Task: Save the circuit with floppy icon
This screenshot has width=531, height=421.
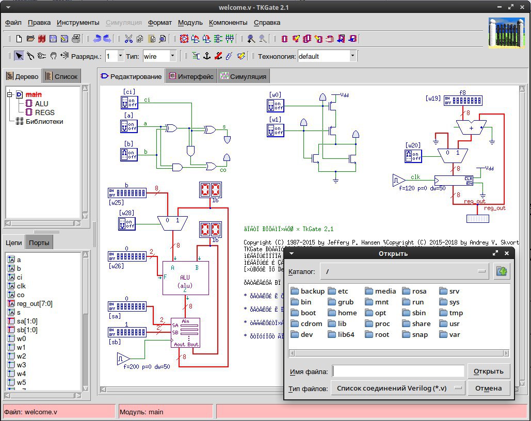Action: pyautogui.click(x=53, y=39)
